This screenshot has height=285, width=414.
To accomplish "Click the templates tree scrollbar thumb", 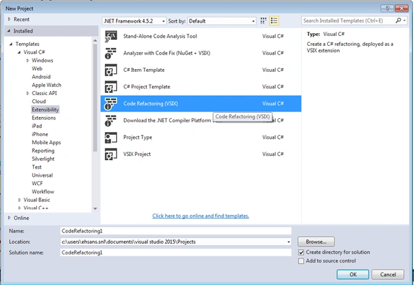I will pos(95,98).
